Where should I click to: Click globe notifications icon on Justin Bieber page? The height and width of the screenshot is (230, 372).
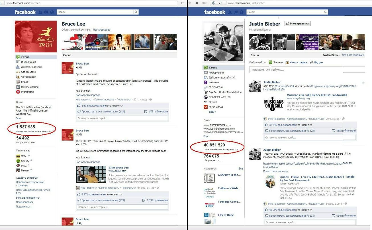(x=241, y=12)
